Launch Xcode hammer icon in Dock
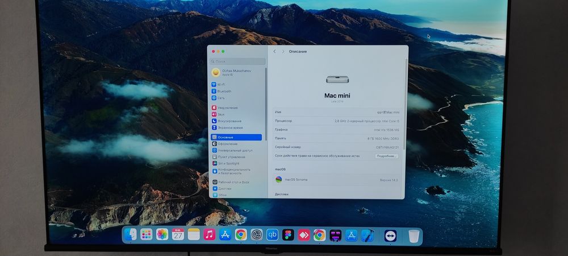568x256 pixels. click(x=367, y=236)
